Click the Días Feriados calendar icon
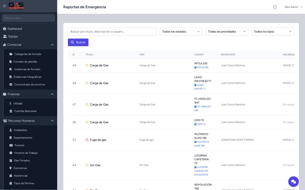Screen dimensions: 305x190 tap(11, 161)
